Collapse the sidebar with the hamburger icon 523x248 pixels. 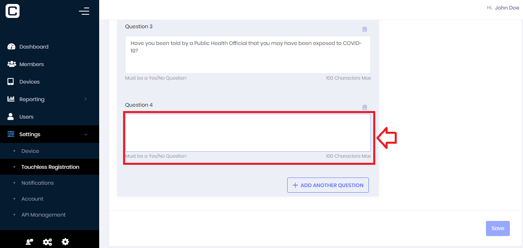[84, 11]
